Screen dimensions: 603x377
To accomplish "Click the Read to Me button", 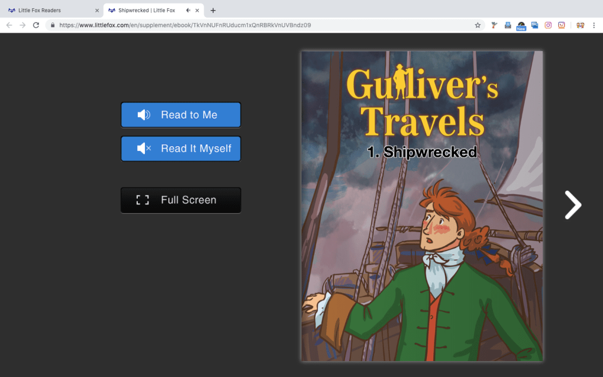I will [181, 115].
